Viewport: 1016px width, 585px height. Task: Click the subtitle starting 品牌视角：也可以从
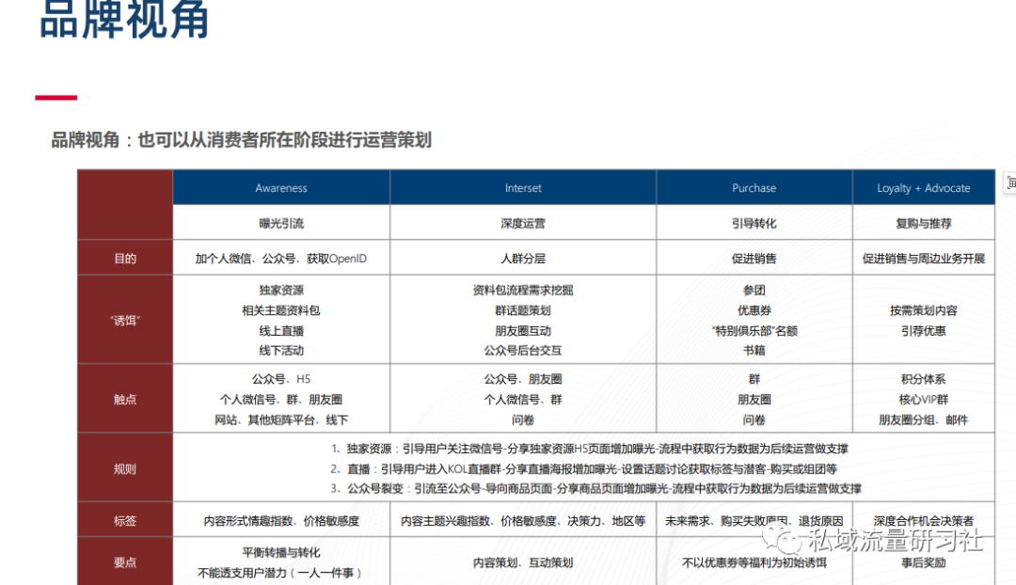tap(241, 140)
